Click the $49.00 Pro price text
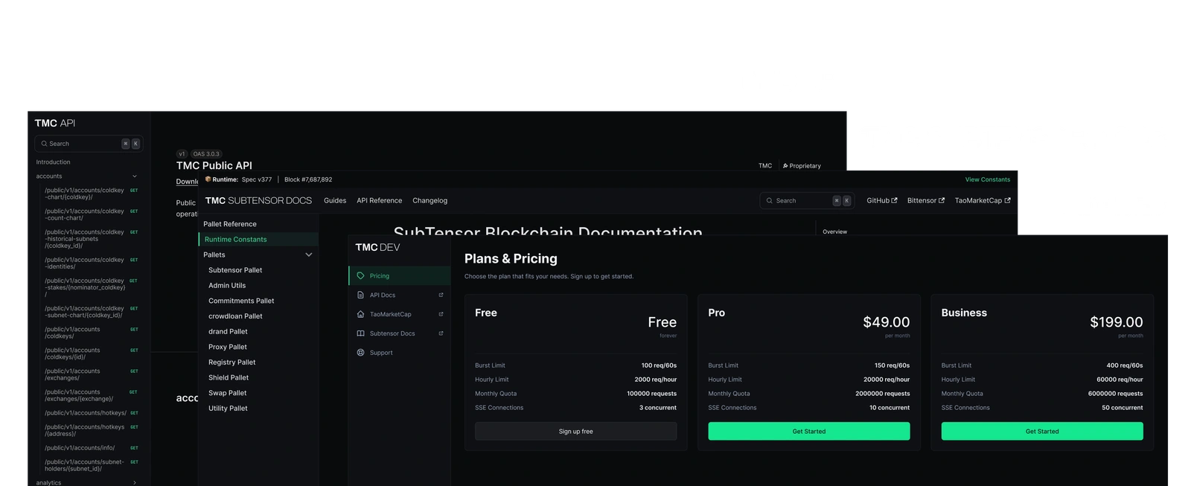 click(886, 322)
